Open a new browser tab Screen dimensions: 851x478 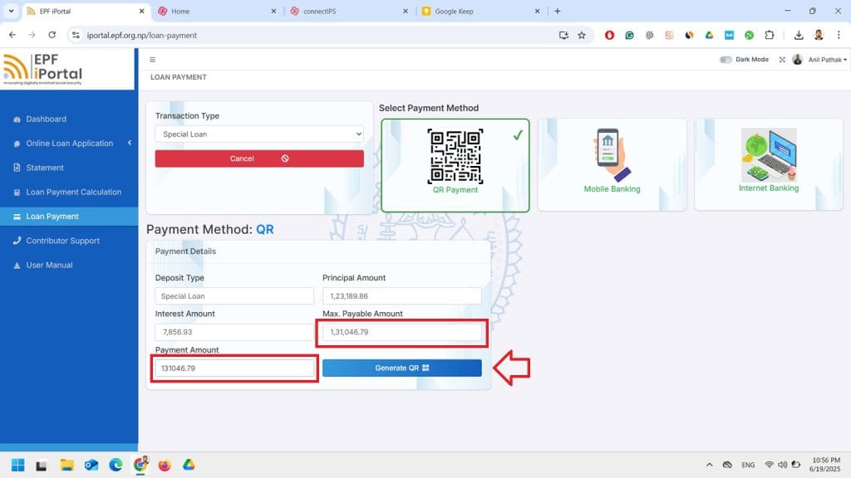pos(558,11)
